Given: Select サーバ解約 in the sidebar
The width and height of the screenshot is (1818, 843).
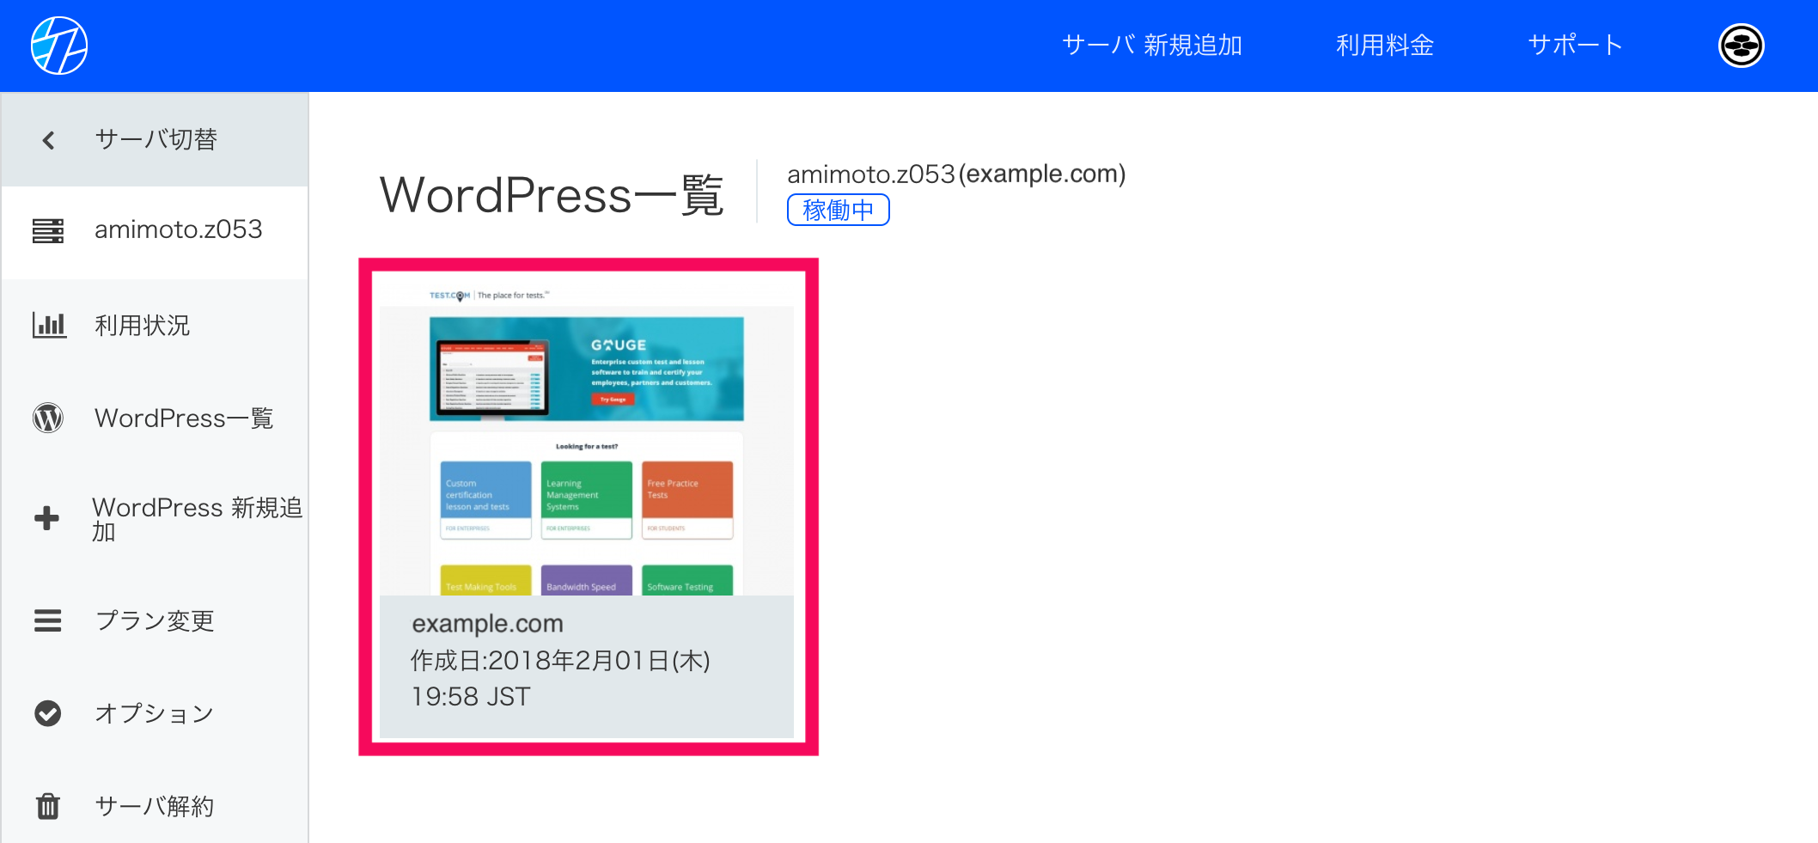Looking at the screenshot, I should click(x=156, y=806).
